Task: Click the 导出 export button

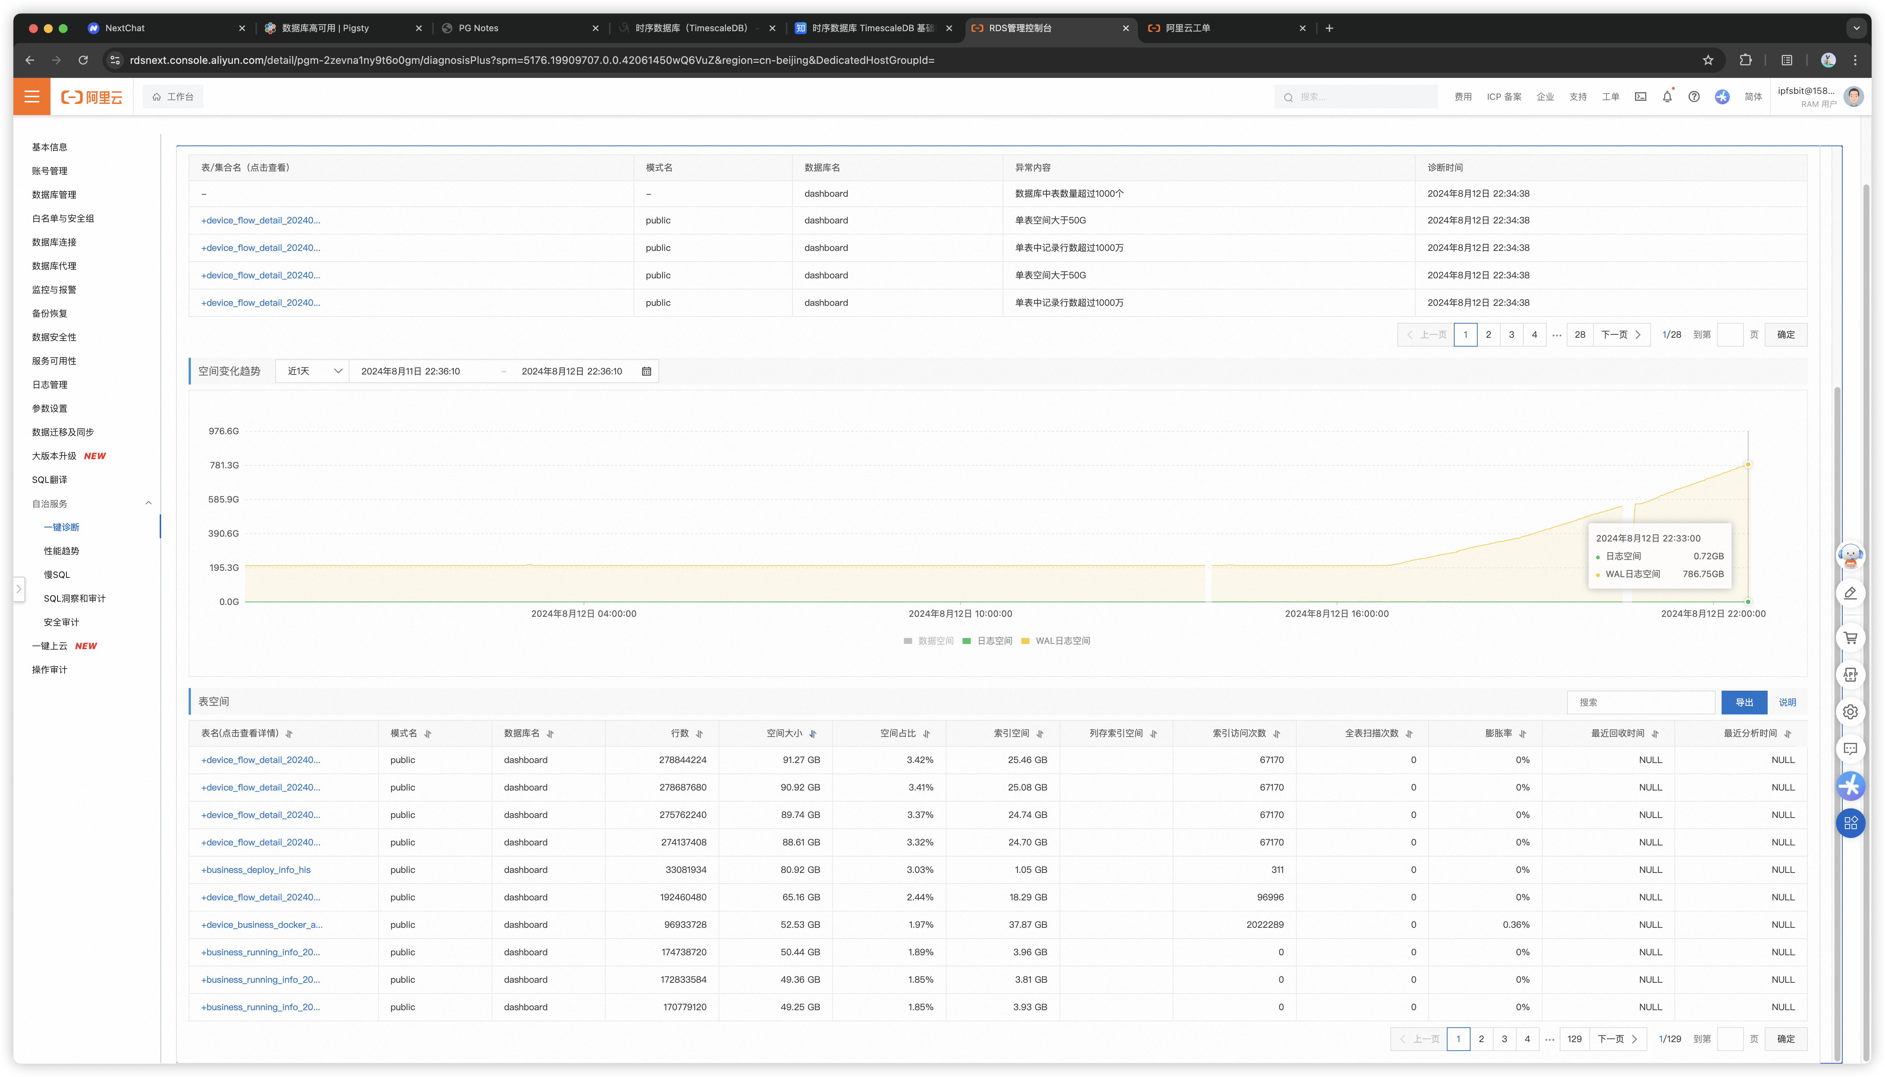Action: pos(1744,702)
